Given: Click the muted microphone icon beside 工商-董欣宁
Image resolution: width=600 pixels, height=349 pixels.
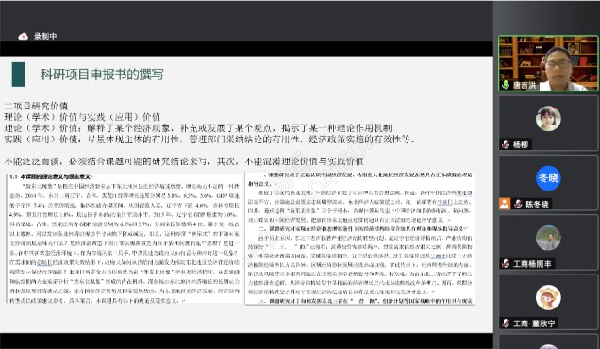Looking at the screenshot, I should coord(506,324).
